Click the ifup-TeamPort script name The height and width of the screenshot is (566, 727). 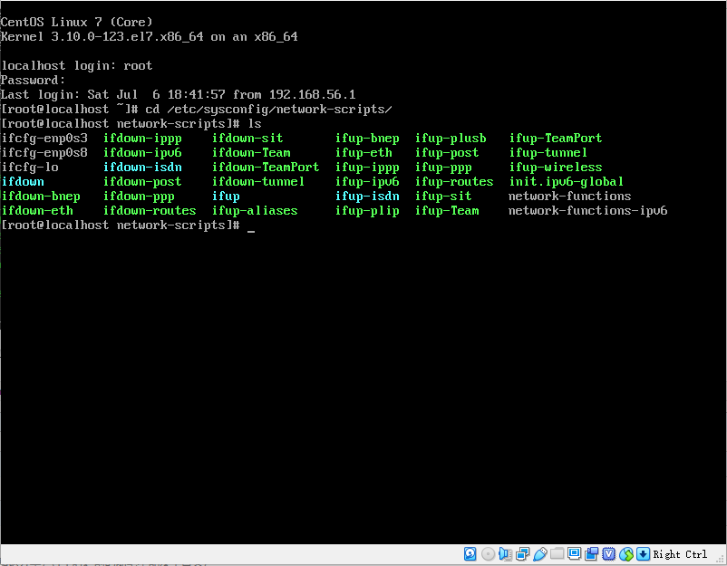coord(556,139)
